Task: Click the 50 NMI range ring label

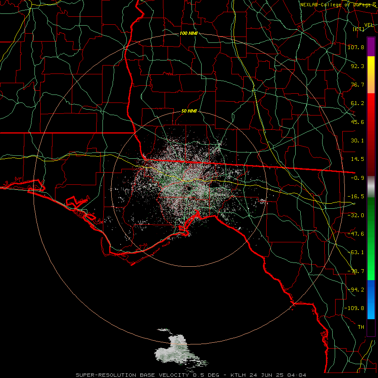Action: (189, 111)
